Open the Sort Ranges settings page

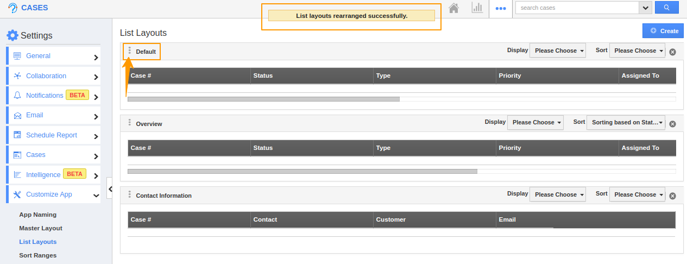pos(37,255)
